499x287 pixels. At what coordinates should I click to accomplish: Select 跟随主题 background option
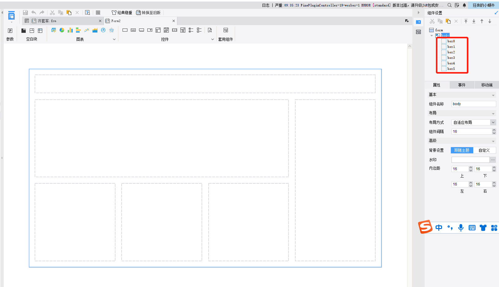462,150
